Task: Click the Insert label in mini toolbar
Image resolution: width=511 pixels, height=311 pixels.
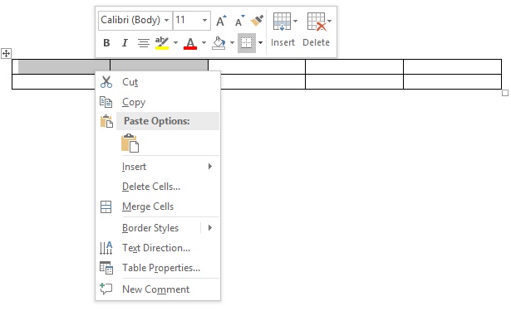Action: pyautogui.click(x=283, y=42)
